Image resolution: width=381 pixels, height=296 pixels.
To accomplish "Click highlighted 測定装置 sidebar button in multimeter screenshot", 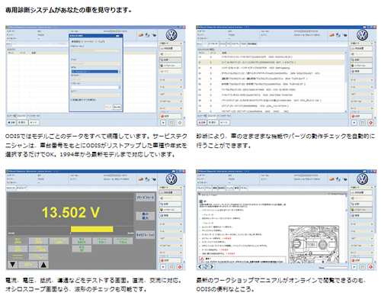I will 171,192.
